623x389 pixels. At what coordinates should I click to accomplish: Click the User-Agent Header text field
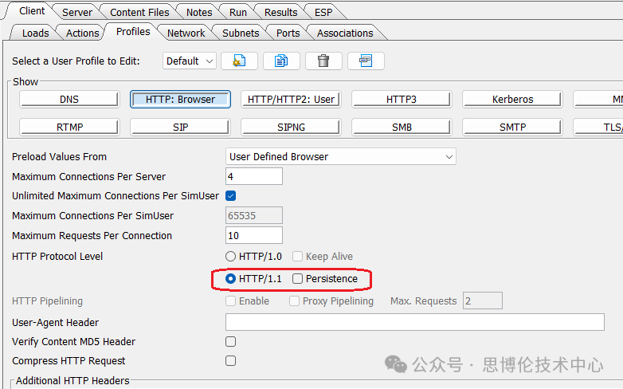(414, 322)
